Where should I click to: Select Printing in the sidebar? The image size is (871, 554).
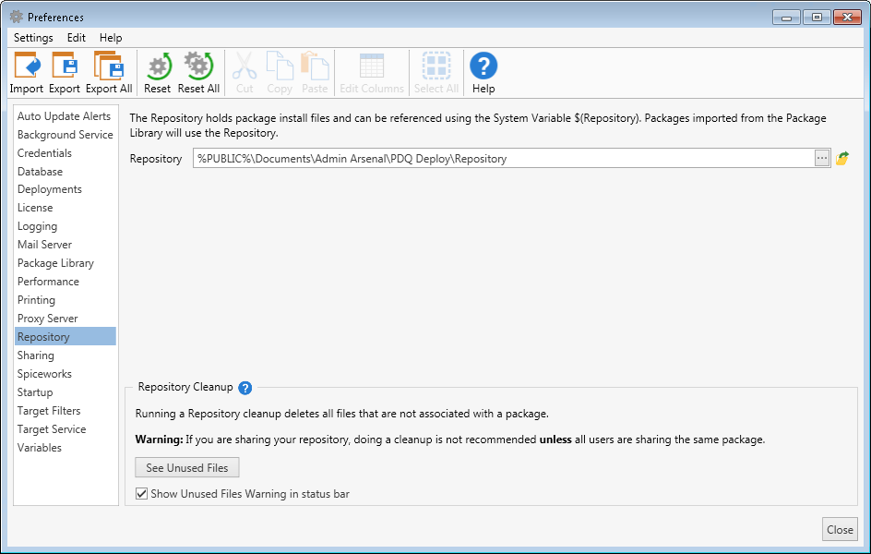click(x=66, y=299)
